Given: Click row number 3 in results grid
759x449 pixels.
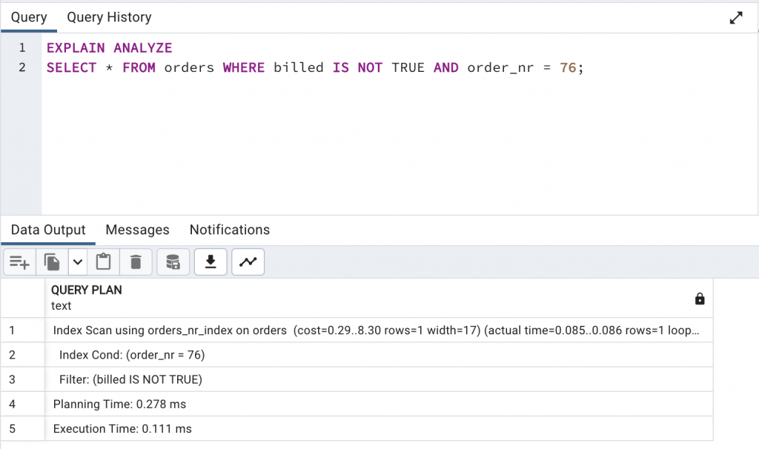Looking at the screenshot, I should pyautogui.click(x=23, y=379).
